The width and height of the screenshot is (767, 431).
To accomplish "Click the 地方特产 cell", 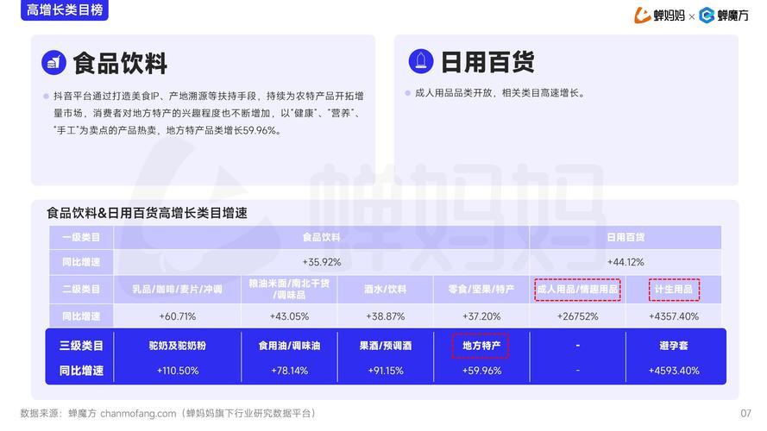I will (481, 346).
